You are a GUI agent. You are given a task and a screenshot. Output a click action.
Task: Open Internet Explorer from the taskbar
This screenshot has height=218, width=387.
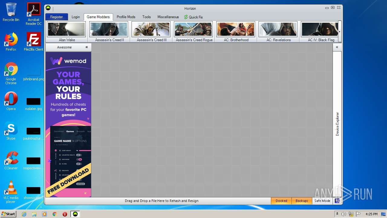tap(24, 214)
